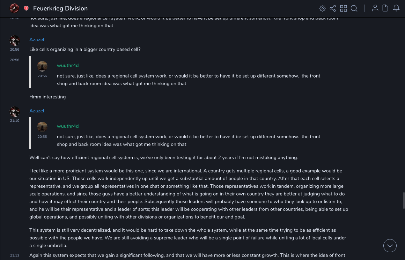This screenshot has height=260, width=405.
Task: Click the share icon in header
Action: pyautogui.click(x=333, y=8)
